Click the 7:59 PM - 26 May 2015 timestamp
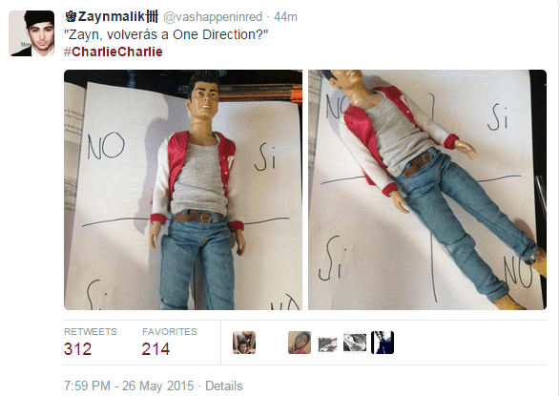 [x=129, y=386]
